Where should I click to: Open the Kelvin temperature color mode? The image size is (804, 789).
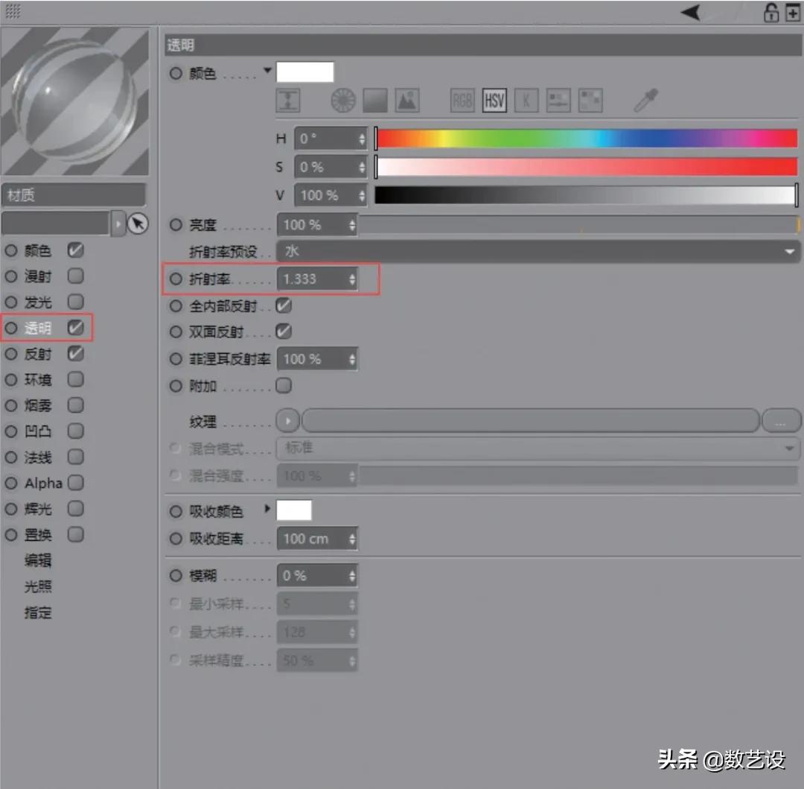point(526,100)
